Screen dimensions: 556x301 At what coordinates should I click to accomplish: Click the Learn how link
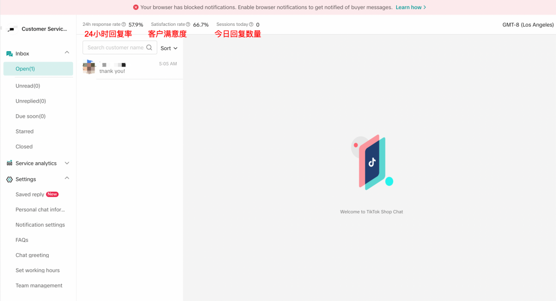point(411,7)
